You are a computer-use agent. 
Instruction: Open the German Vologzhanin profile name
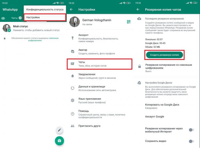tap(97, 20)
